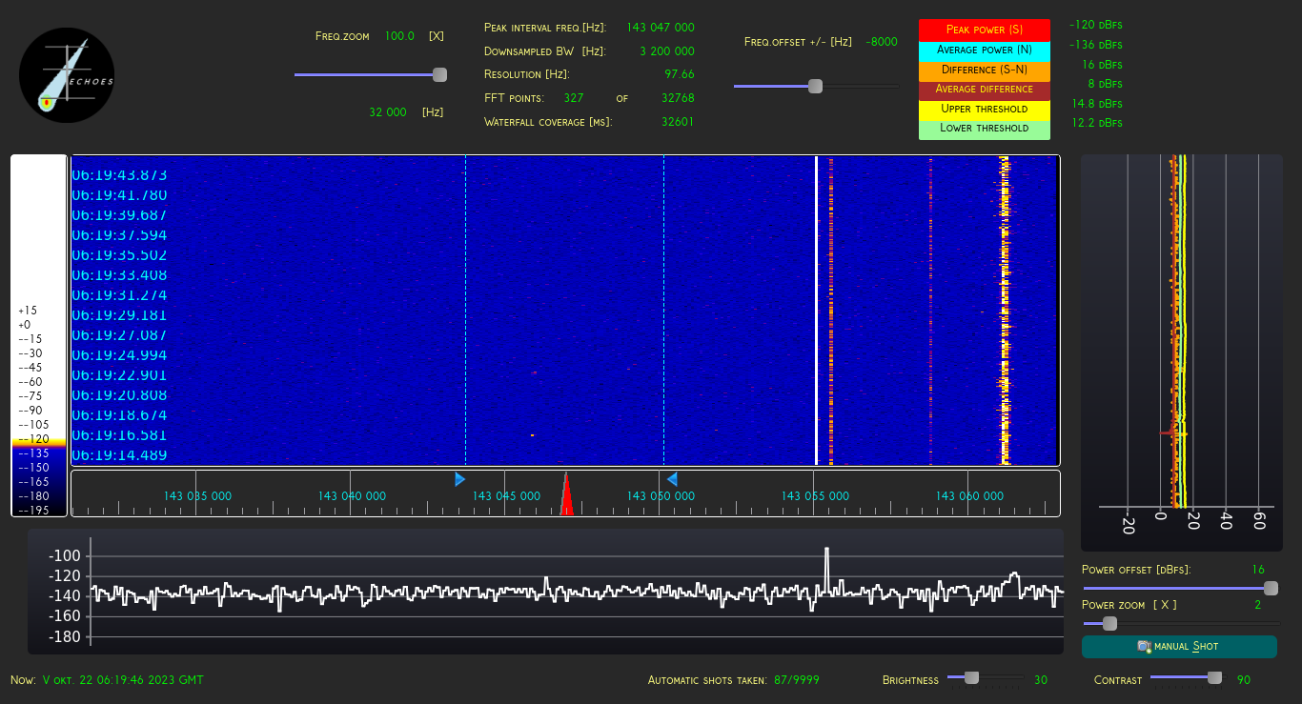Image resolution: width=1302 pixels, height=704 pixels.
Task: Select the brown Average difference legend swatch
Action: [984, 90]
